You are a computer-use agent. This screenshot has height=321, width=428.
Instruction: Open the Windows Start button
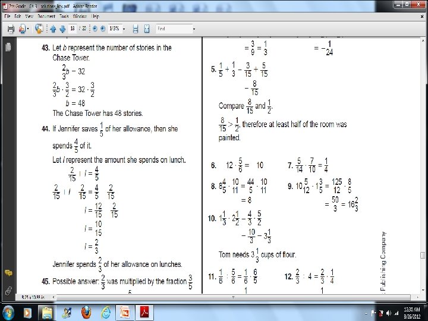pyautogui.click(x=8, y=312)
